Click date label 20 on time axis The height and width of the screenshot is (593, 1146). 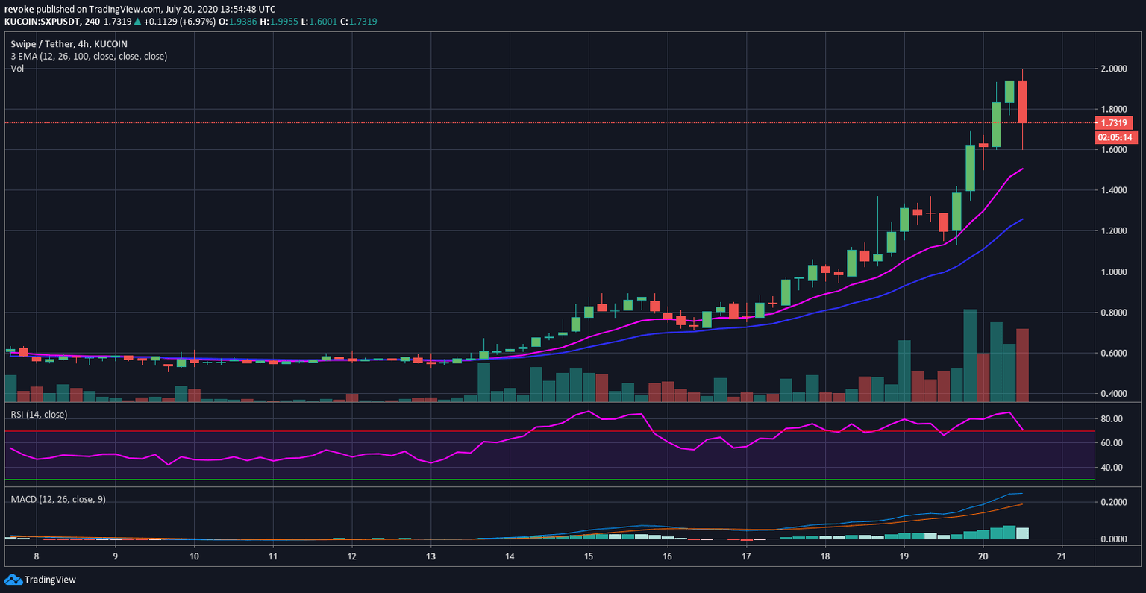click(983, 556)
